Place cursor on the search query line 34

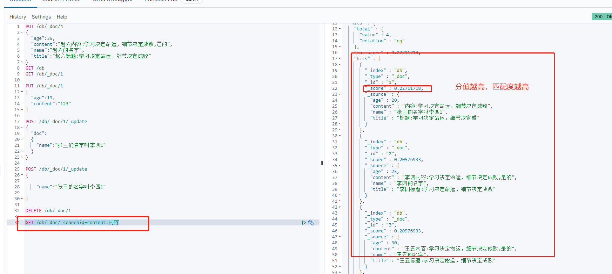[x=72, y=223]
